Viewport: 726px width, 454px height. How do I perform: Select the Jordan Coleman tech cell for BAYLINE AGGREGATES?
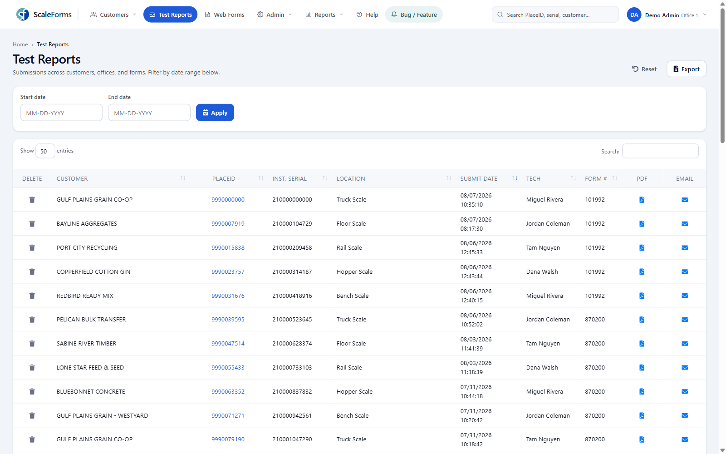548,224
